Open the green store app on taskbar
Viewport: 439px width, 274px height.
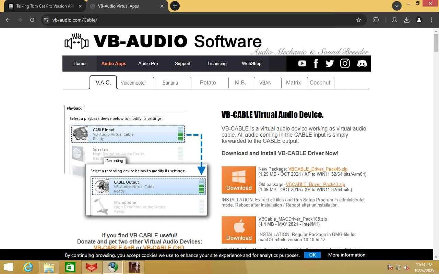[70, 267]
